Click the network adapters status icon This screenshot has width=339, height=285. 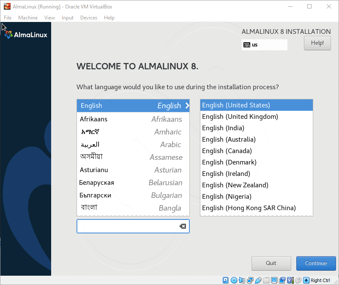pyautogui.click(x=250, y=280)
